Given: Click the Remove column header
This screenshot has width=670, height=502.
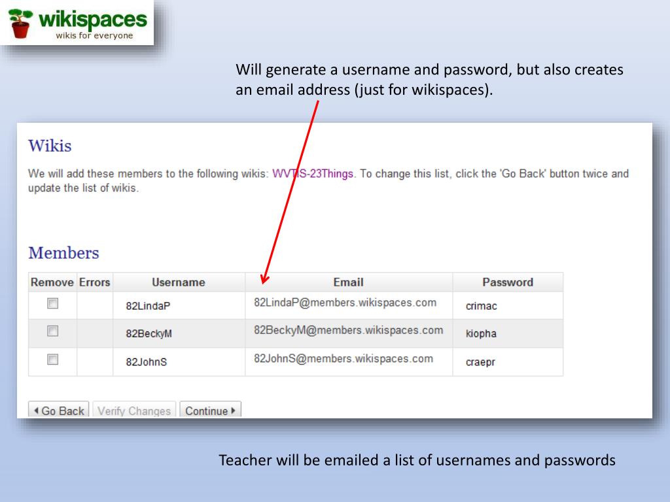Looking at the screenshot, I should click(x=52, y=282).
